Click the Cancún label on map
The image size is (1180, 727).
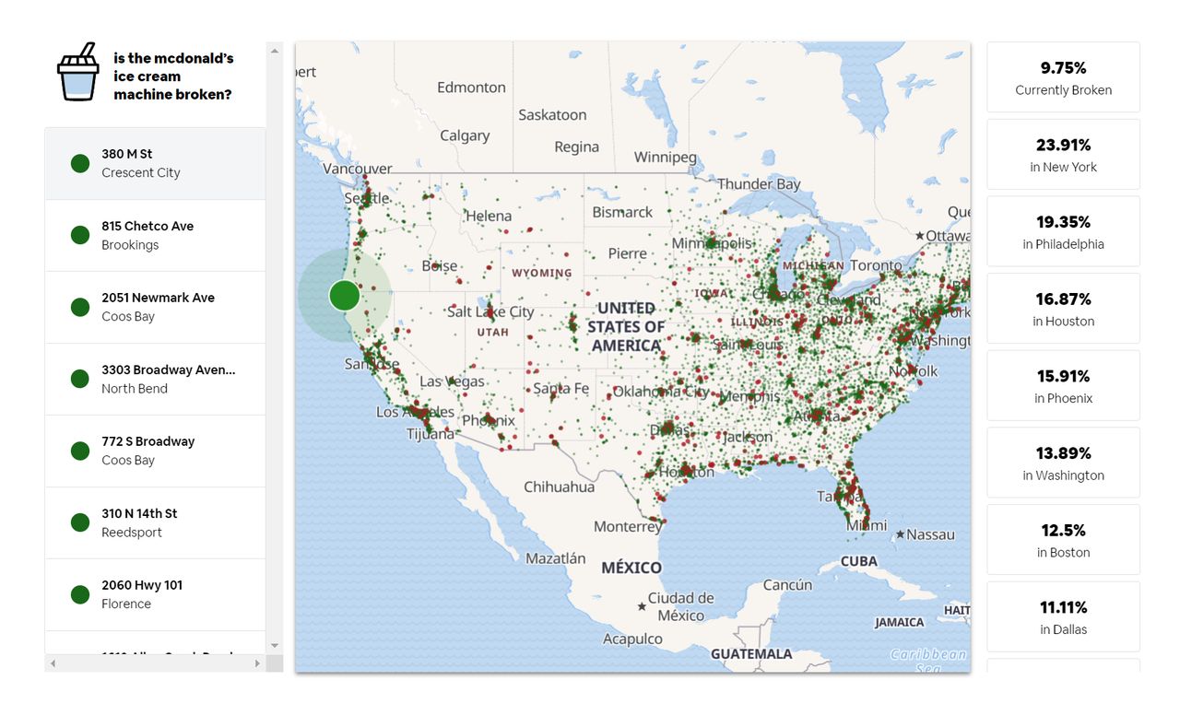coord(787,585)
